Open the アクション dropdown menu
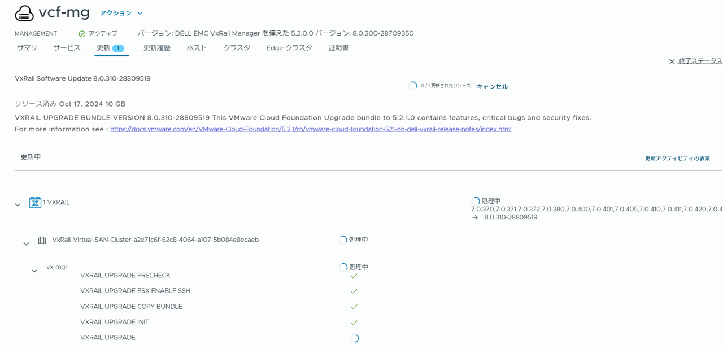Screen dimensions: 723x349 pyautogui.click(x=121, y=13)
